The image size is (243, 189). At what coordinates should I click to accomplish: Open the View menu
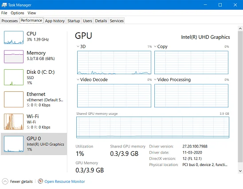(32, 13)
